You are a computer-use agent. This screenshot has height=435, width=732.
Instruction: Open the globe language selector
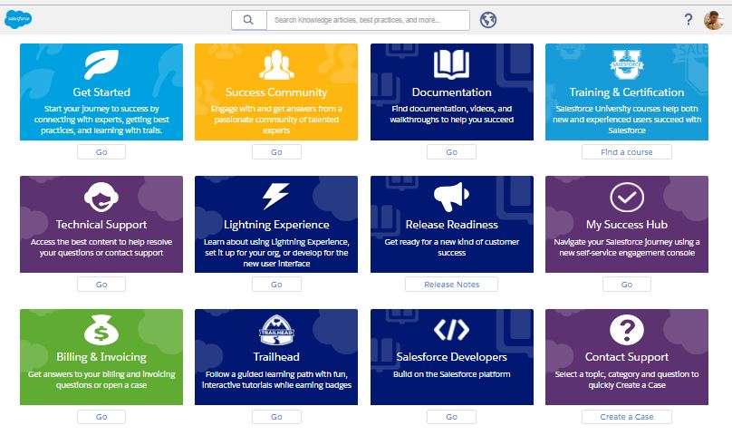487,20
